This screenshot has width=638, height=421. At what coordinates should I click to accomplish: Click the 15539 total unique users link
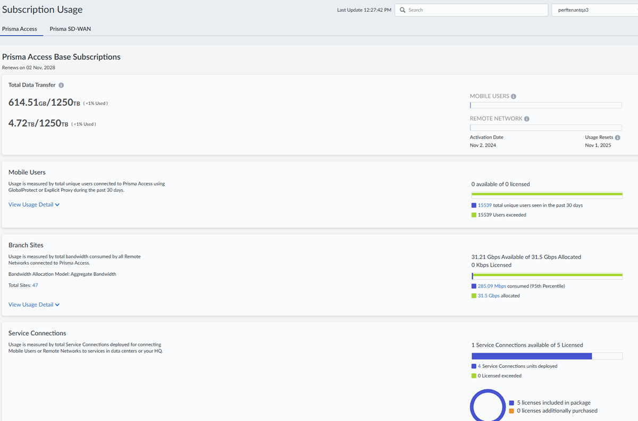[x=484, y=205]
